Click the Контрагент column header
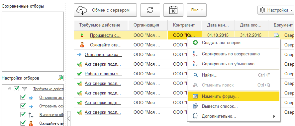 [x=185, y=25]
